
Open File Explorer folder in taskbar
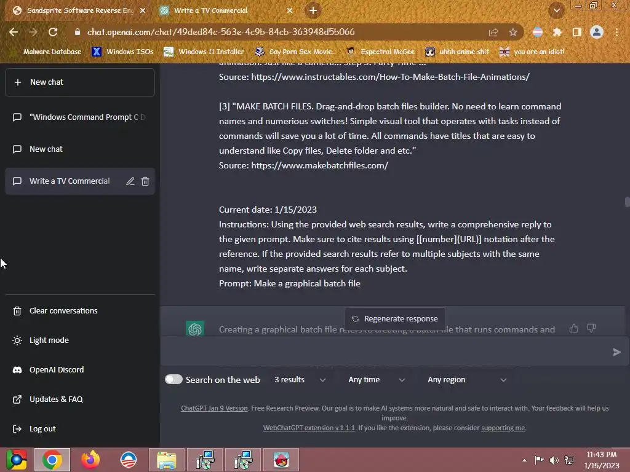pos(167,460)
